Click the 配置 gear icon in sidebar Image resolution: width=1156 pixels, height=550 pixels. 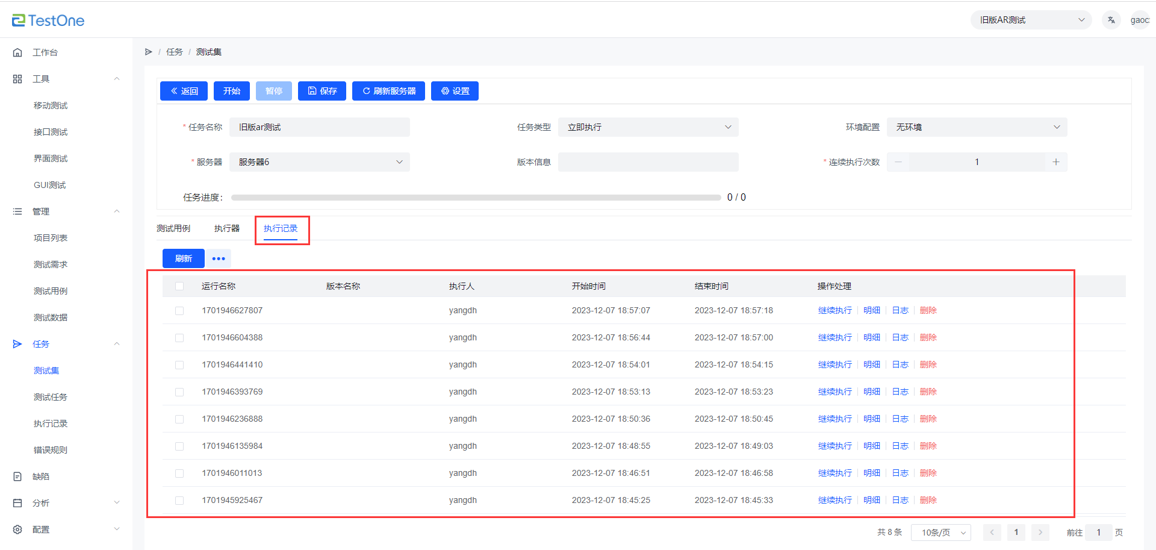click(x=17, y=530)
